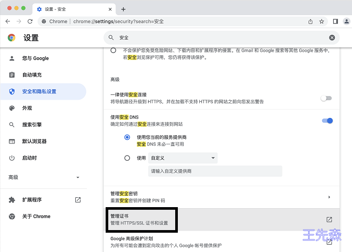Bookmark this page with the star icon
This screenshot has width=352, height=252.
pos(322,21)
